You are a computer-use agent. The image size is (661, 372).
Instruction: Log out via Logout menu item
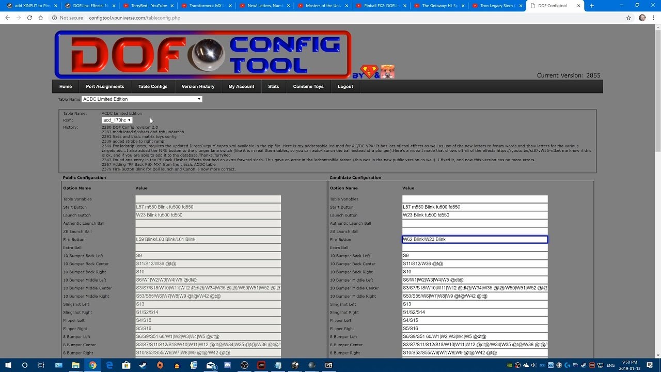point(345,86)
